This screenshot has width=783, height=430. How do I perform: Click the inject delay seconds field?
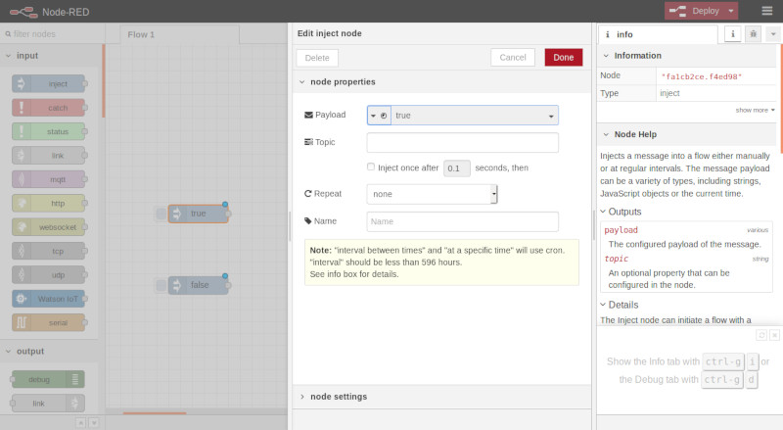click(x=457, y=168)
